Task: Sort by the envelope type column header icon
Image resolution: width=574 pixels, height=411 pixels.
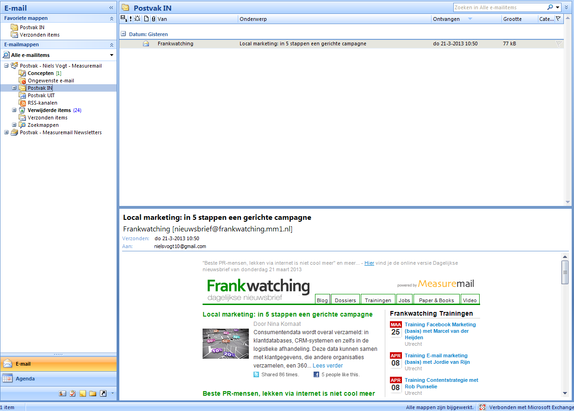Action: (123, 19)
